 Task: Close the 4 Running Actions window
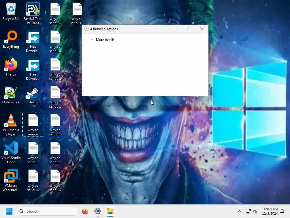click(202, 29)
